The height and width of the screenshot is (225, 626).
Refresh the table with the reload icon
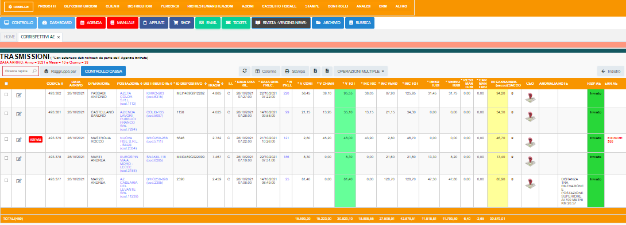tap(244, 71)
